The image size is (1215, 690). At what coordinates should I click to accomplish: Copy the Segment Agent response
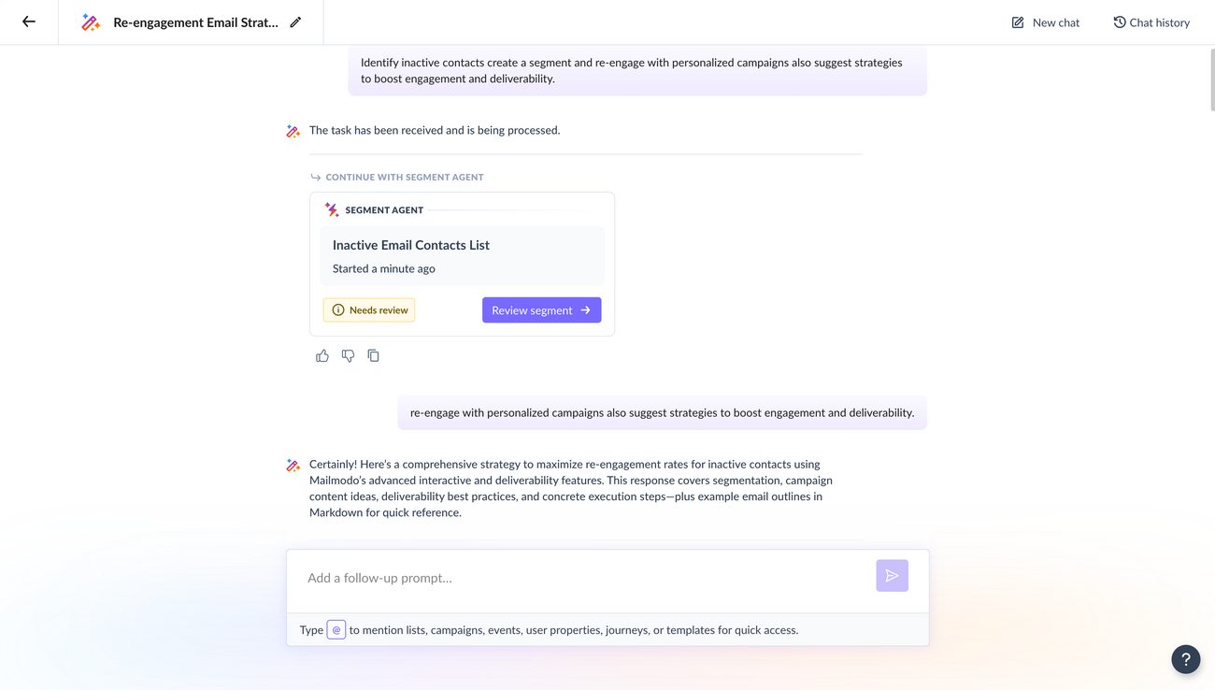pos(373,355)
